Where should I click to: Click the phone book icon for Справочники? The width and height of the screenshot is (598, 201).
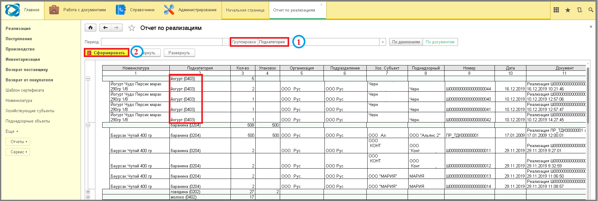pyautogui.click(x=120, y=10)
